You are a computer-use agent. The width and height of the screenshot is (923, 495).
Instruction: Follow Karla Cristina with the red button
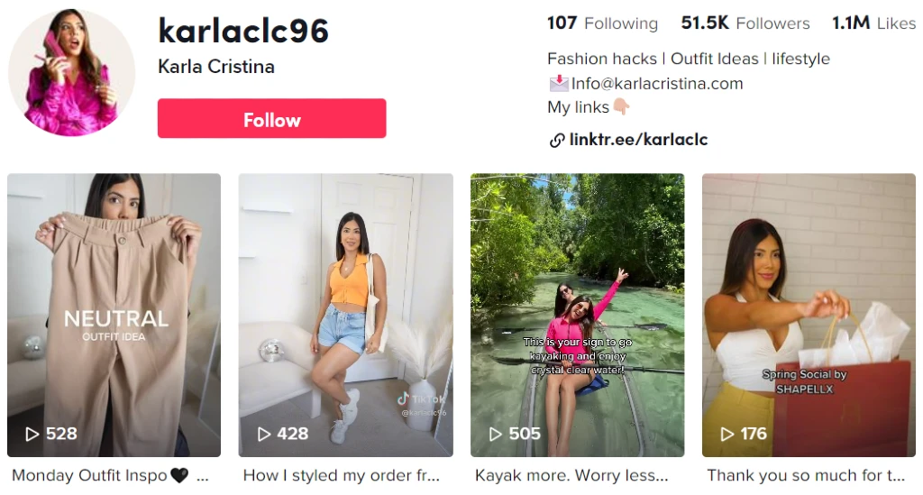(272, 118)
